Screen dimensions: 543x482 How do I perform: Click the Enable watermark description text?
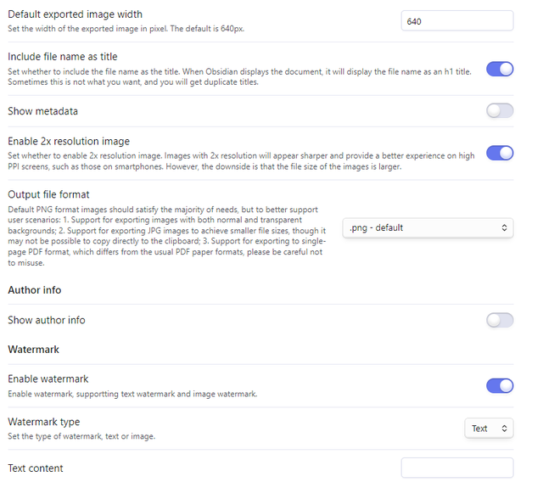click(x=132, y=394)
